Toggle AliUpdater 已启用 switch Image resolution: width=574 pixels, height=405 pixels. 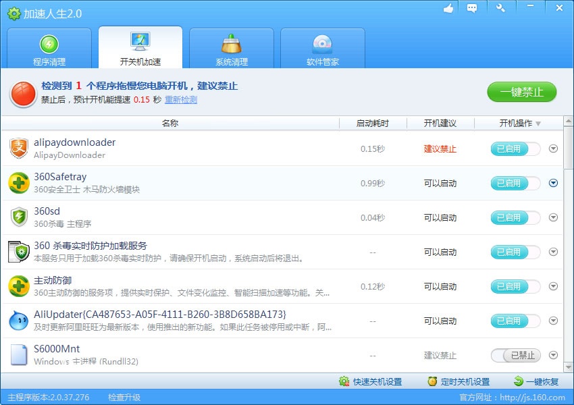point(515,321)
